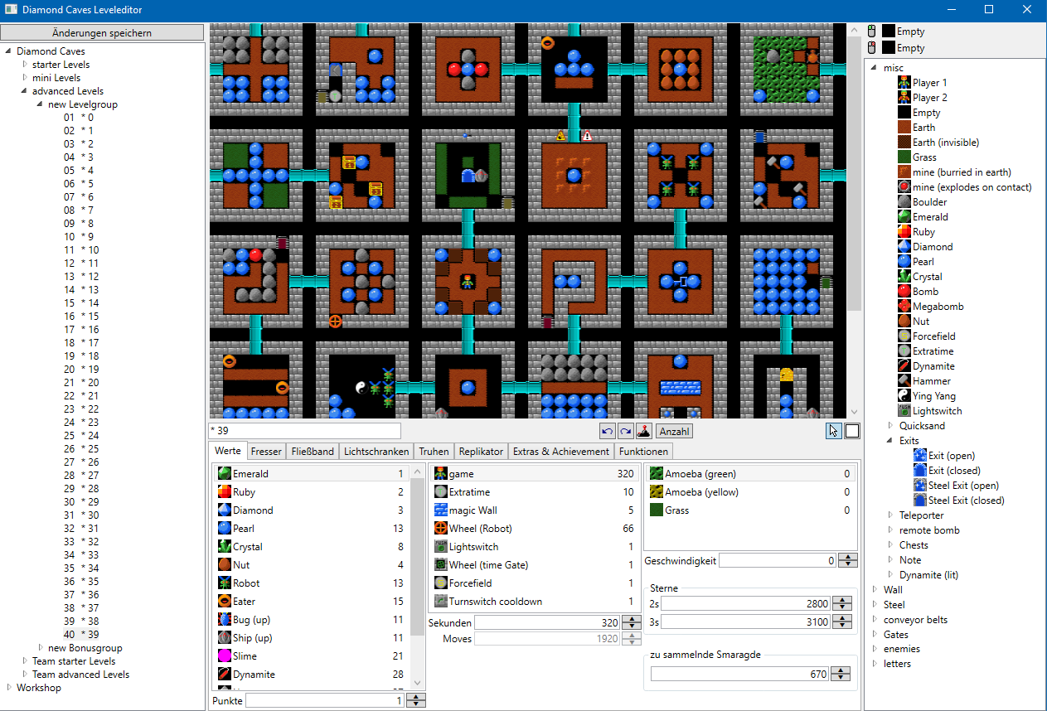The image size is (1047, 711).
Task: Click the level name text field
Action: (x=304, y=431)
